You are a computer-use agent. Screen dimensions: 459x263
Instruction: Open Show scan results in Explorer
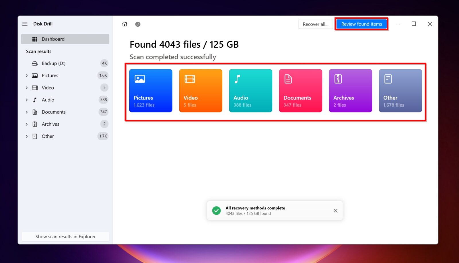tap(65, 236)
